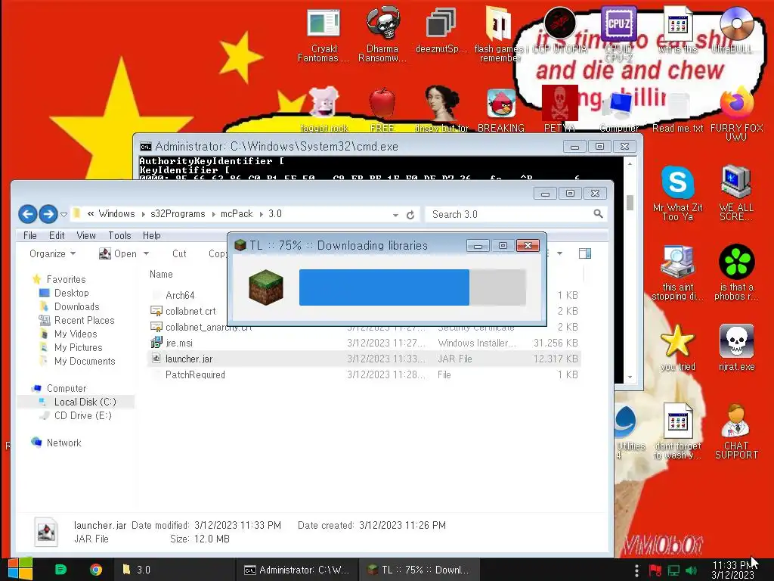The height and width of the screenshot is (581, 774).
Task: Open the Organize dropdown
Action: point(52,253)
